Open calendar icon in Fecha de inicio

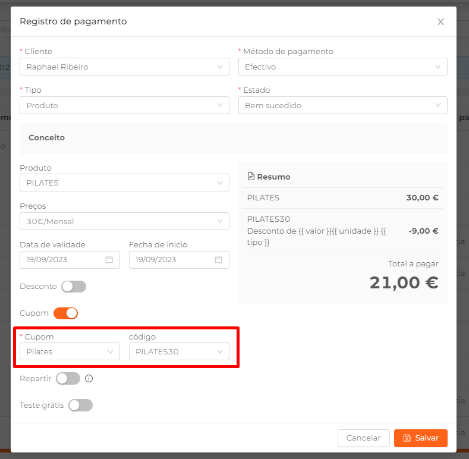click(x=219, y=260)
